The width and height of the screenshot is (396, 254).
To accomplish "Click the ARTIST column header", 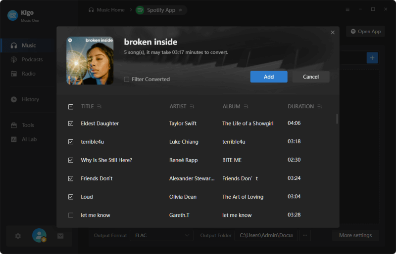I will coord(178,106).
